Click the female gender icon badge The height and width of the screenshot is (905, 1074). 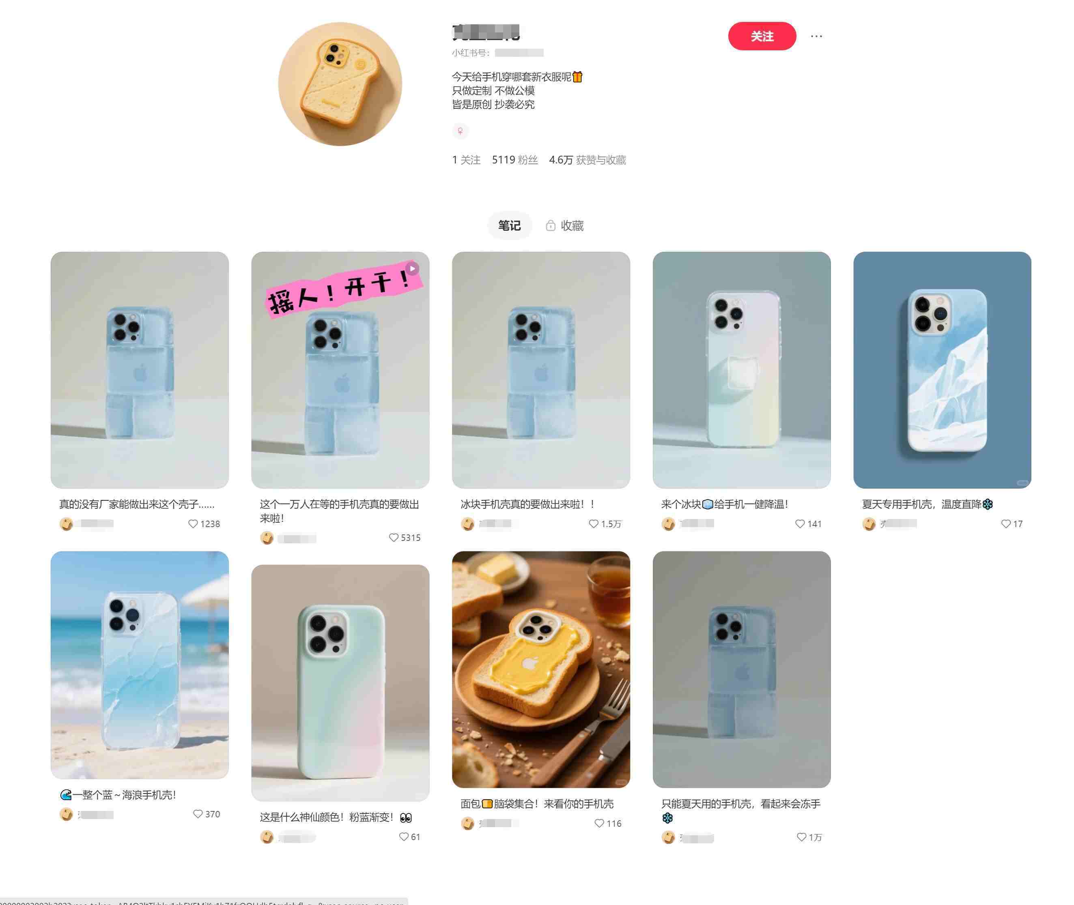coord(460,131)
